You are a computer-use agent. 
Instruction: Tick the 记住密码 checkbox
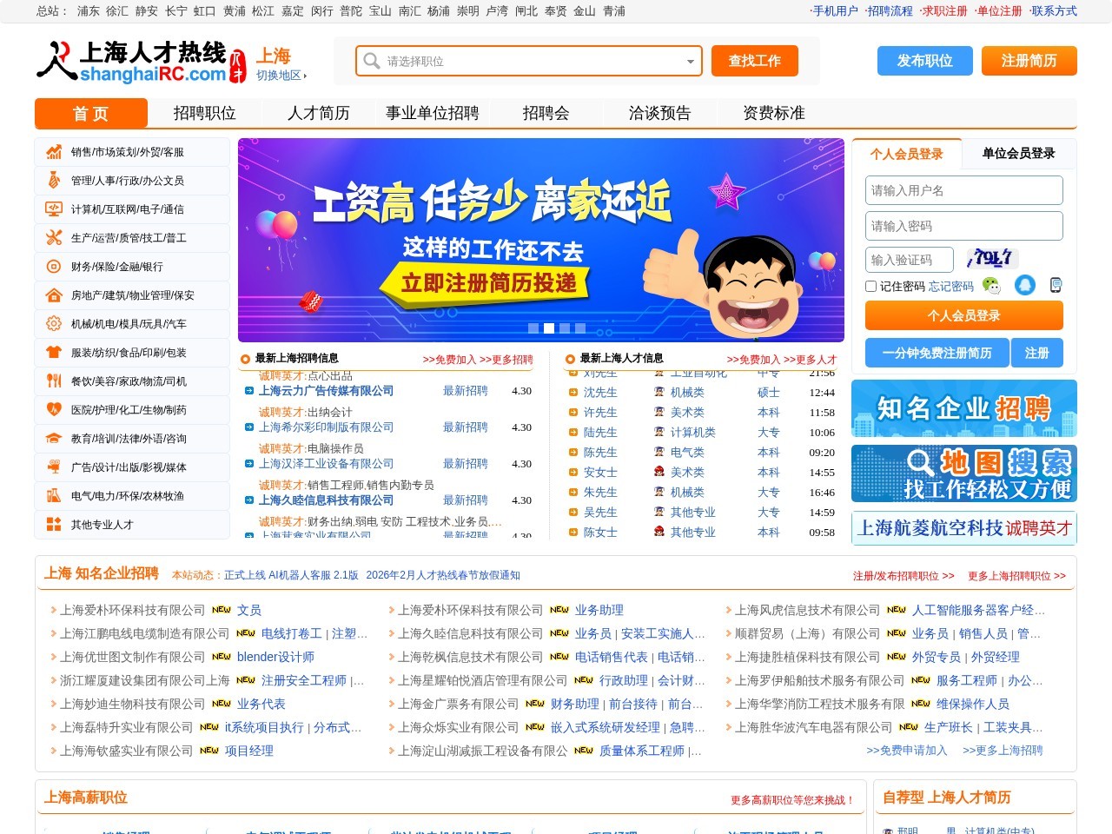(x=871, y=286)
